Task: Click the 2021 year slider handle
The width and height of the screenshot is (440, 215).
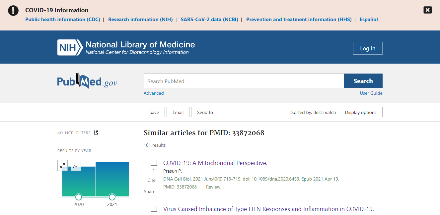Action: pos(112,197)
